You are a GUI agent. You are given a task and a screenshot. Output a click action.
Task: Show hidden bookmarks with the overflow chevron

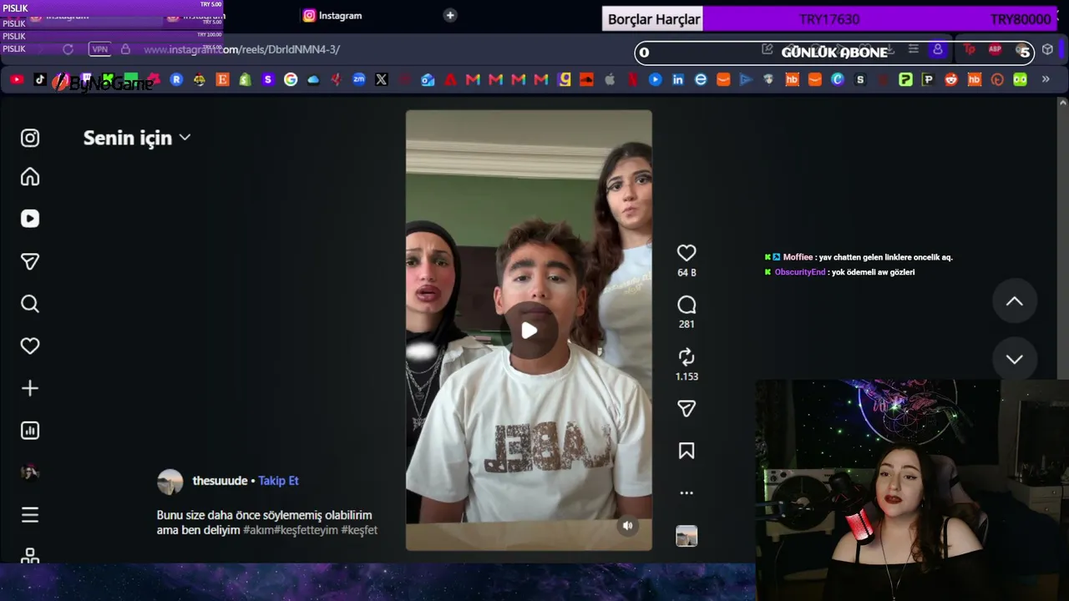click(1046, 79)
